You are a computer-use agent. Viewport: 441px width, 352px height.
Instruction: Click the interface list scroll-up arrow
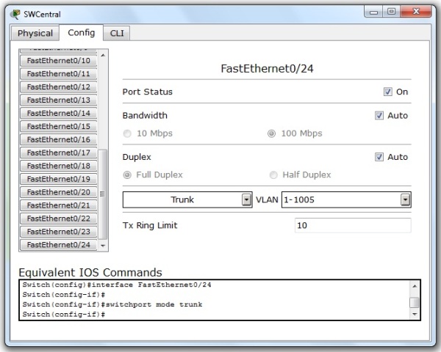[x=103, y=55]
